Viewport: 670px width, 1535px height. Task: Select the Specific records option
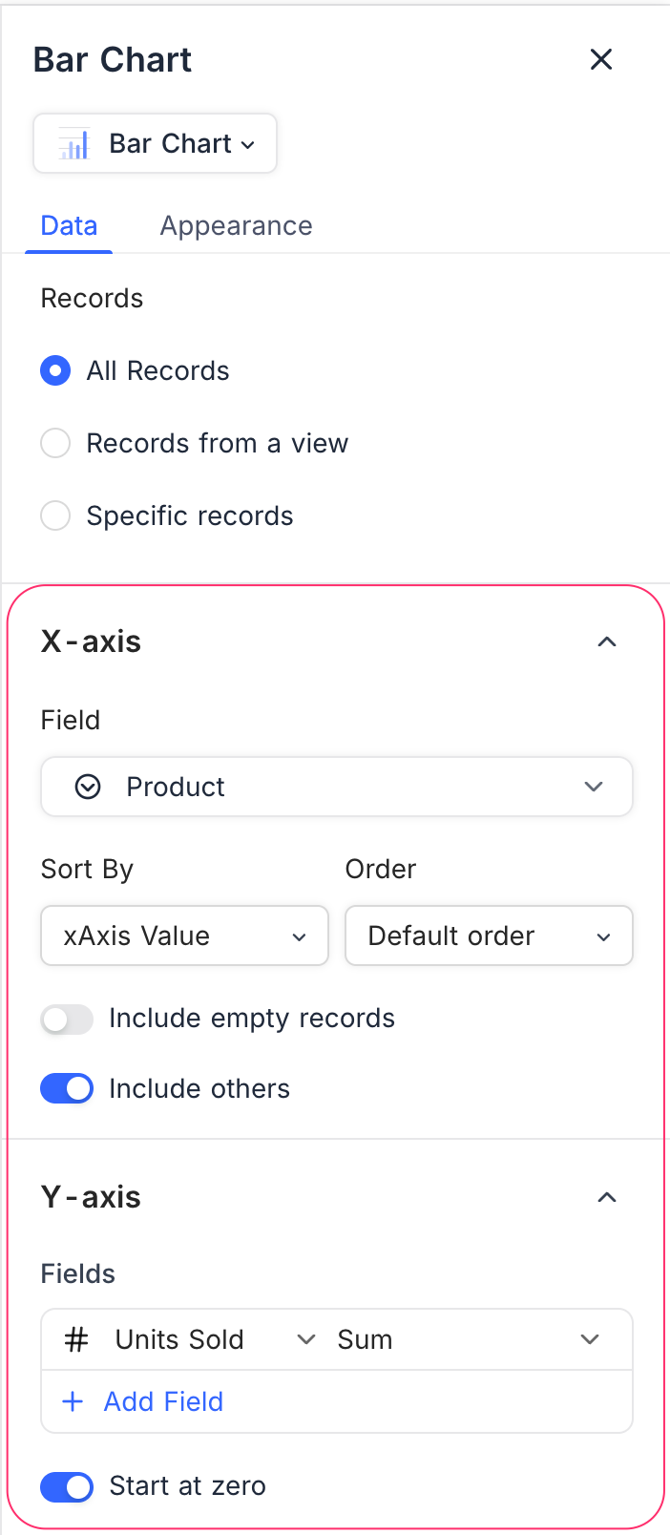click(55, 515)
